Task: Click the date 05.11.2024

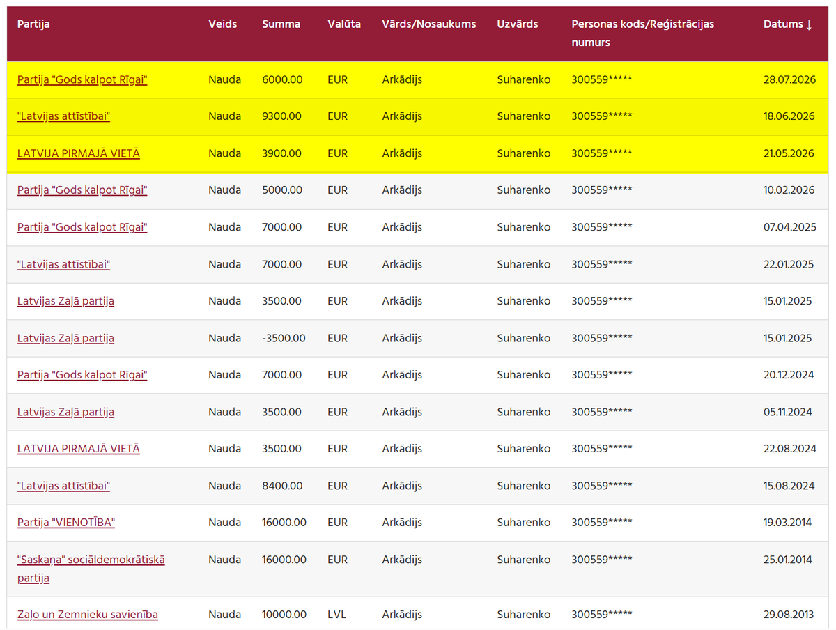Action: (788, 412)
